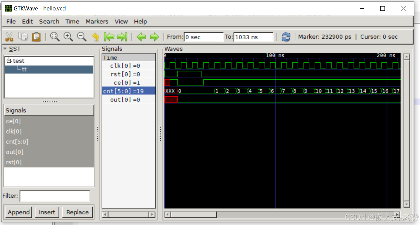Click the Cursor: 0 sec readout
This screenshot has width=420, height=225.
pos(379,37)
